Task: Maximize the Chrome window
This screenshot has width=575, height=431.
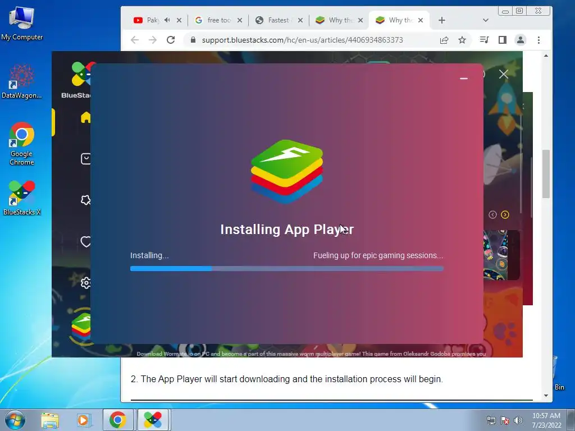Action: pos(519,11)
